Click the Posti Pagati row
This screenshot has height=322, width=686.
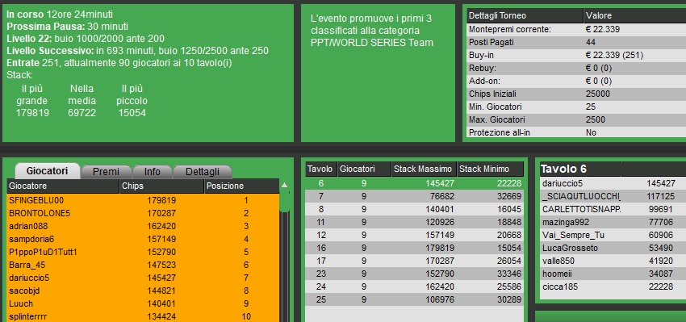tap(576, 43)
